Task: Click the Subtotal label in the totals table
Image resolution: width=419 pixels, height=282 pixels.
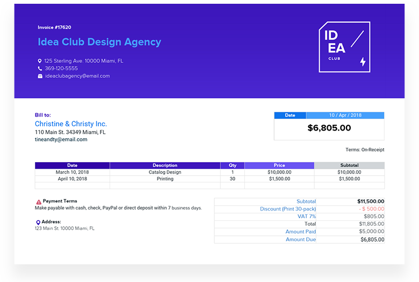Action: (x=306, y=201)
